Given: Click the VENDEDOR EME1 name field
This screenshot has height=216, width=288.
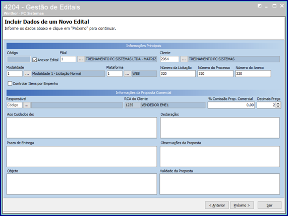Looking at the screenshot, I should coord(173,105).
